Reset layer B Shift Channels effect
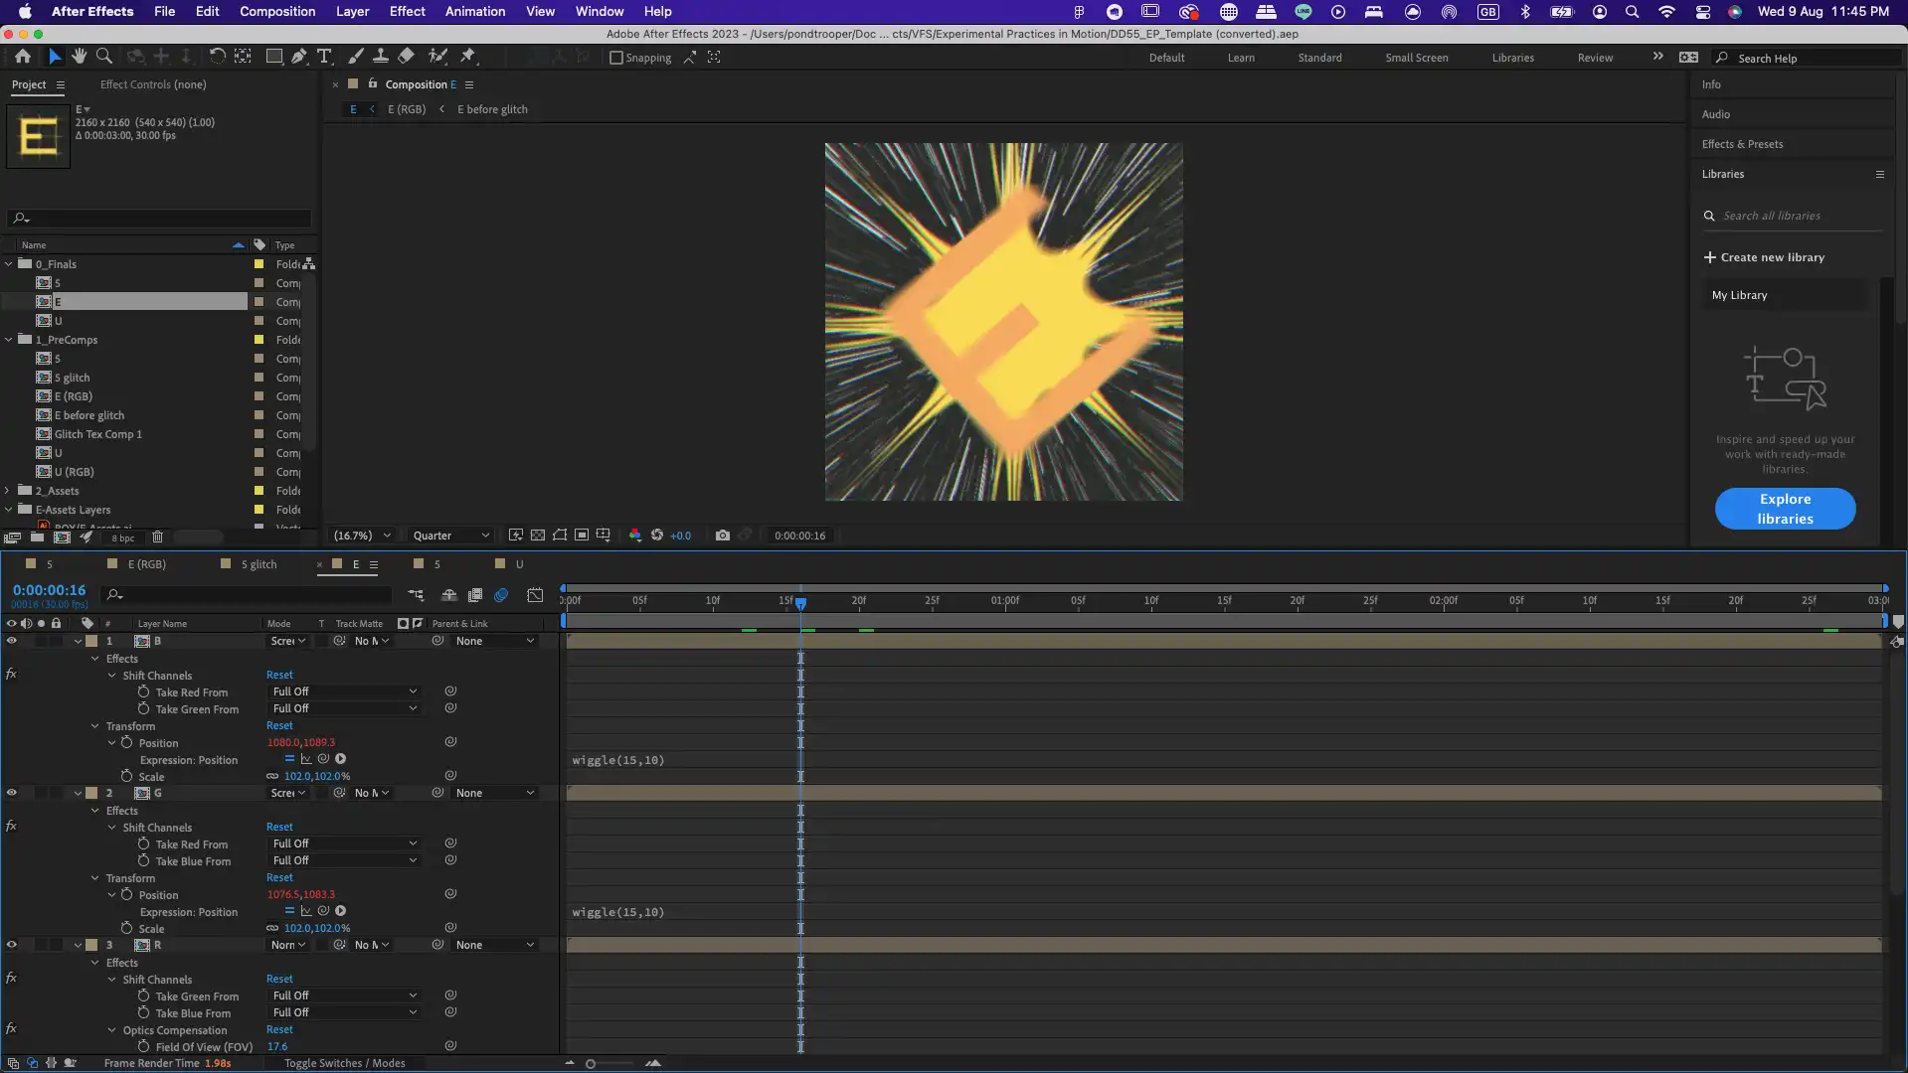 [x=279, y=675]
